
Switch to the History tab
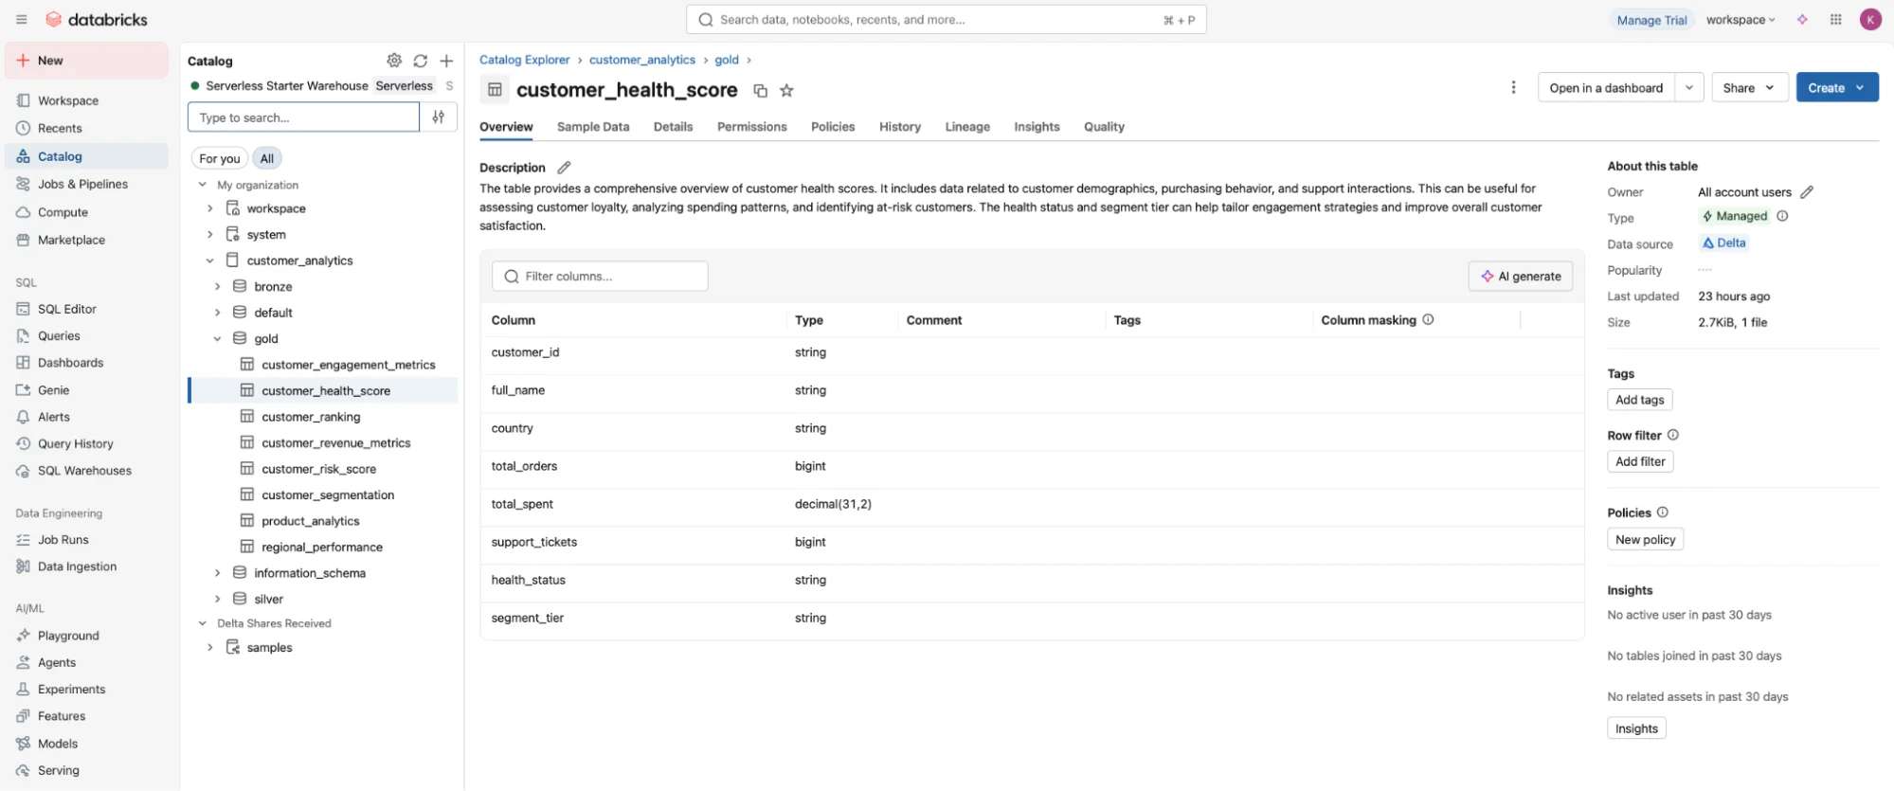[899, 127]
